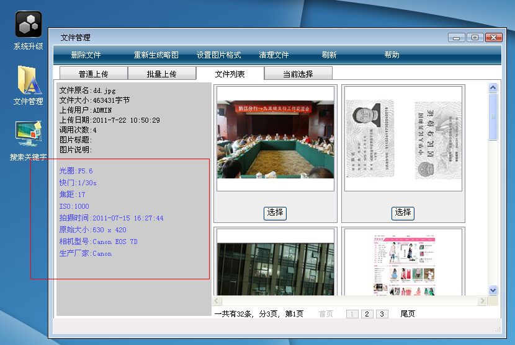The width and height of the screenshot is (515, 345).
Task: Open 设置图片格式 from the toolbar
Action: click(218, 55)
